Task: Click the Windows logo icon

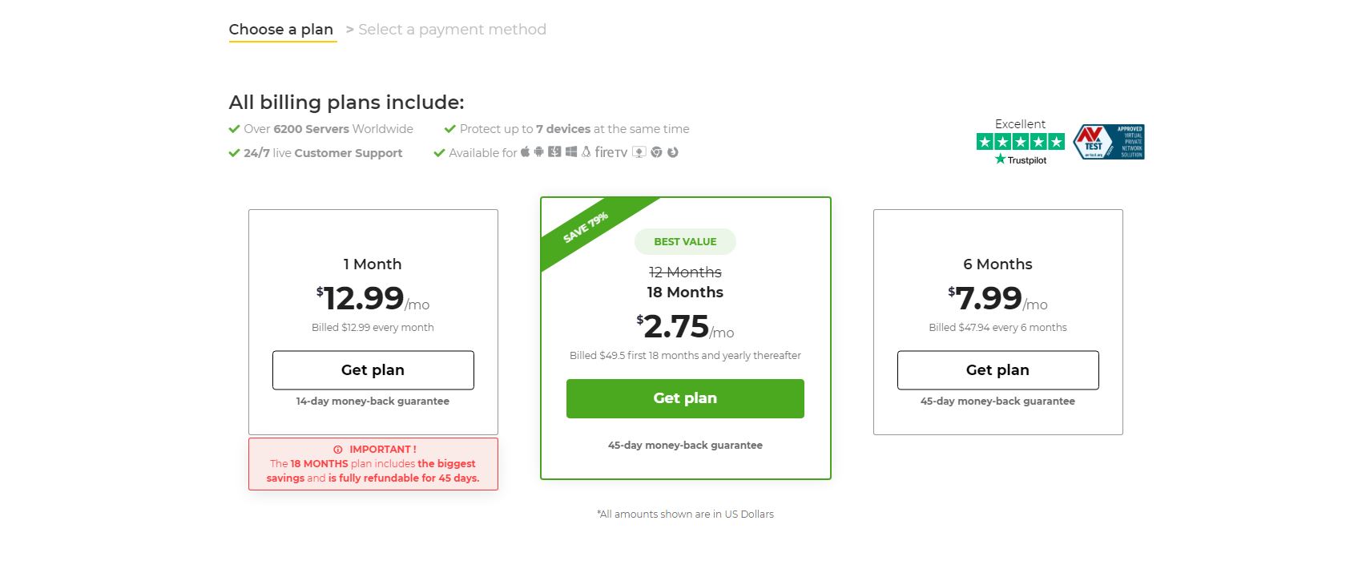Action: coord(571,151)
